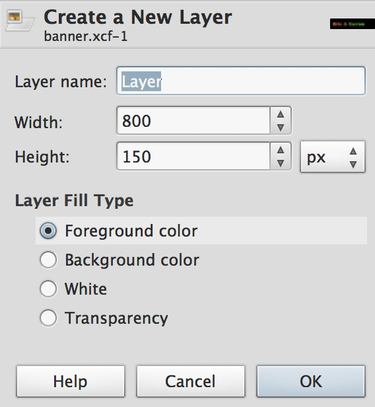Cancel the new layer dialog
The height and width of the screenshot is (407, 375).
191,381
